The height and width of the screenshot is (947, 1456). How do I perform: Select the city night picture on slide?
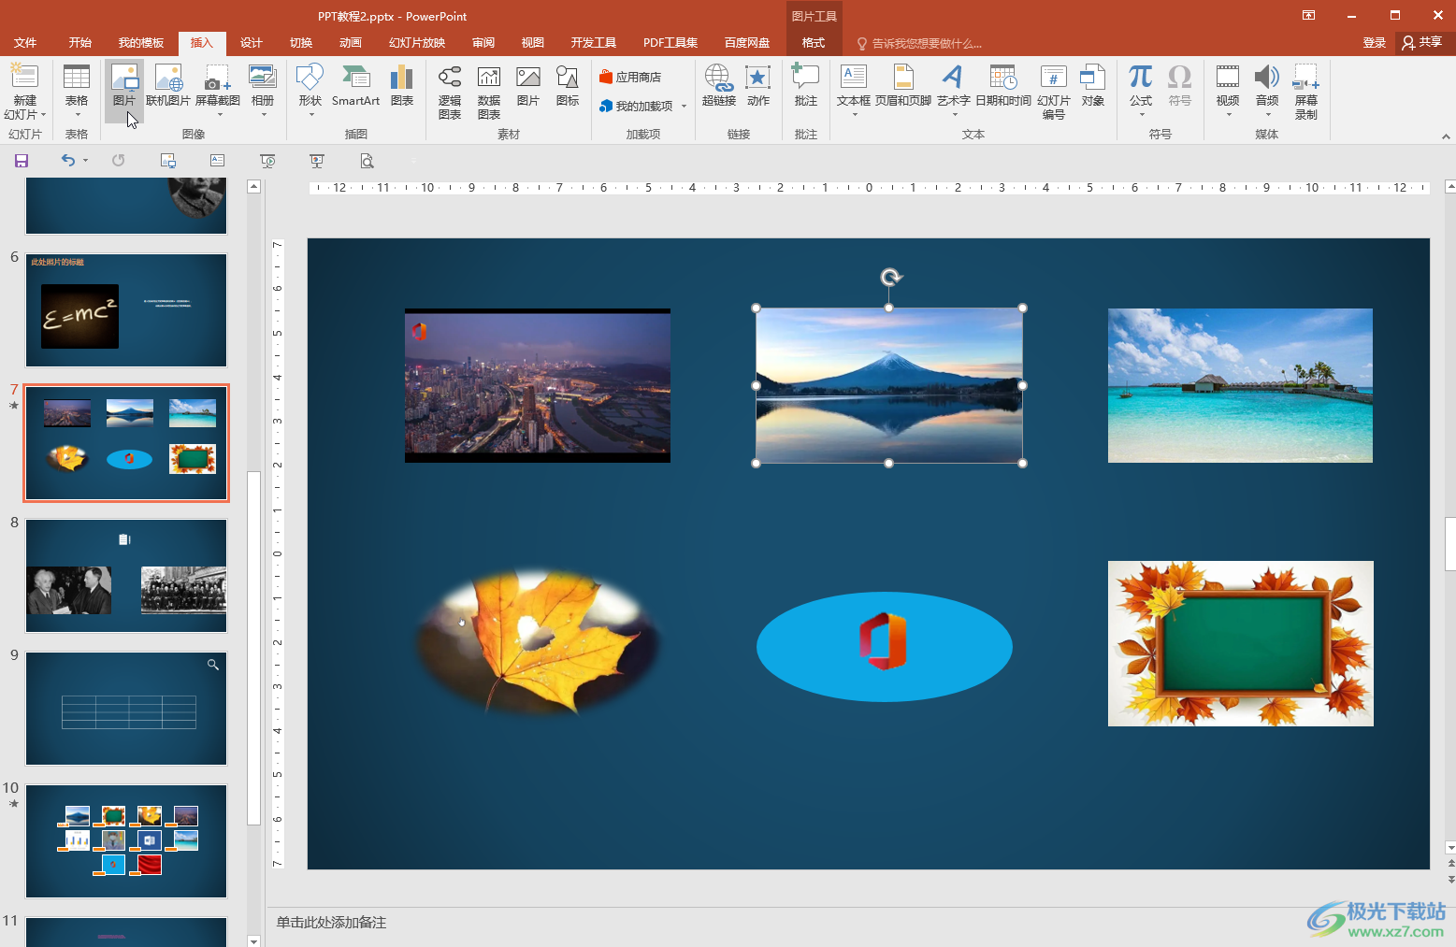click(x=538, y=385)
